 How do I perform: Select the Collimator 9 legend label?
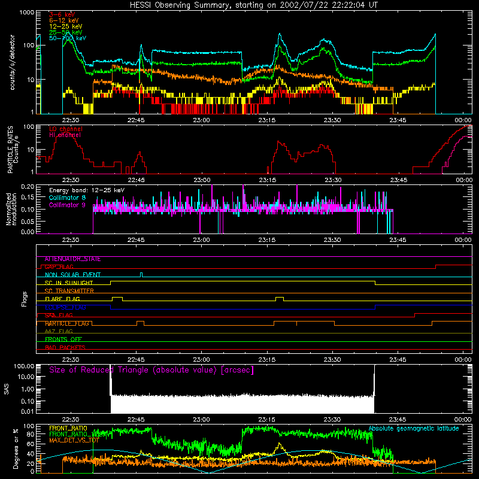[x=67, y=205]
